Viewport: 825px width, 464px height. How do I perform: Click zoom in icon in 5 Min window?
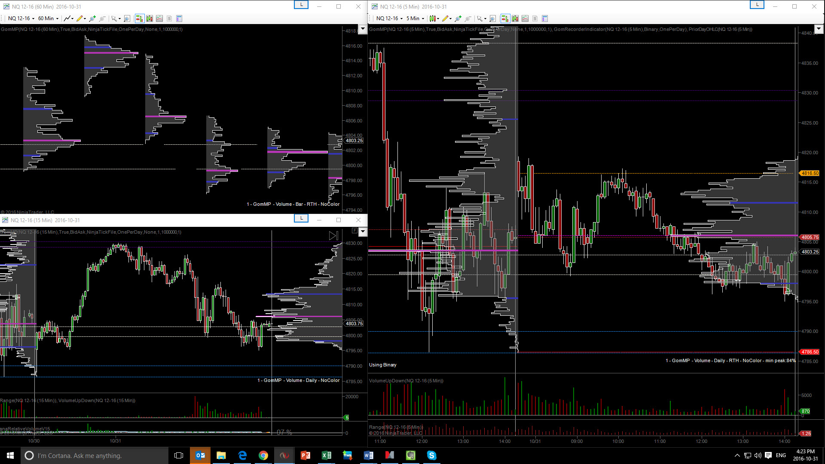pos(458,18)
